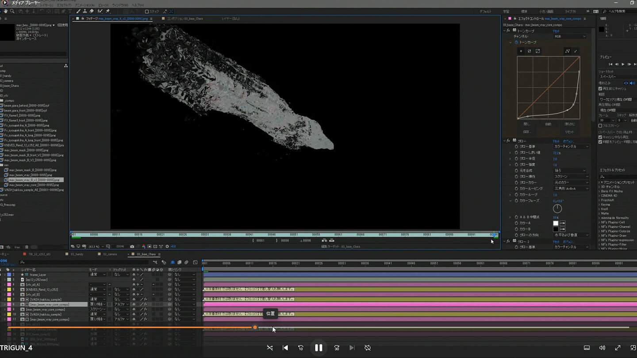
Task: Select the Puppet Pin tool
Action: click(x=107, y=11)
